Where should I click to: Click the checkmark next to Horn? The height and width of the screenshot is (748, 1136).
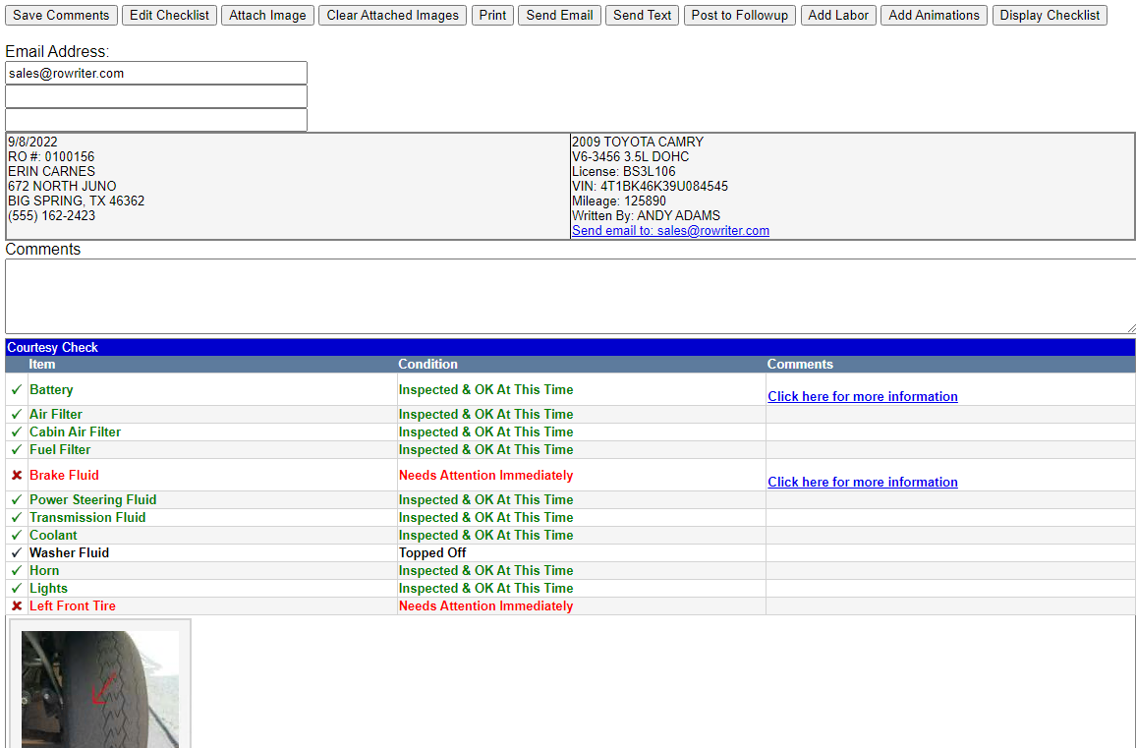17,570
